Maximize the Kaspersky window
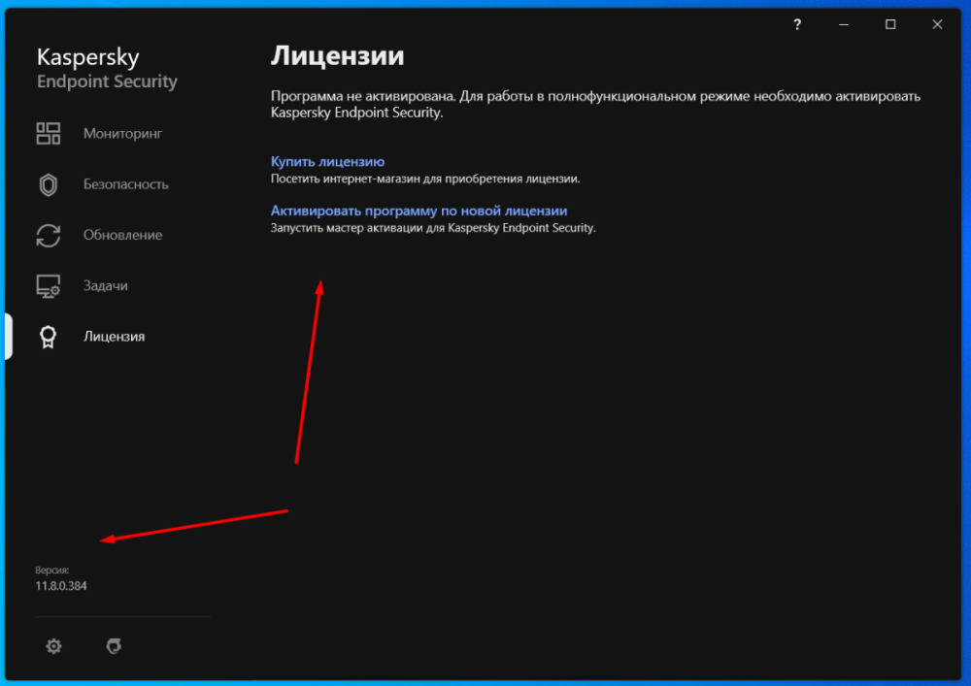Viewport: 971px width, 686px height. click(889, 24)
